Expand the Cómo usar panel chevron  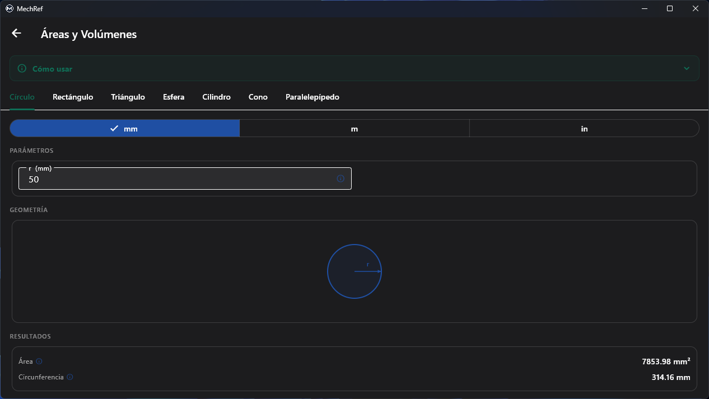pyautogui.click(x=687, y=68)
